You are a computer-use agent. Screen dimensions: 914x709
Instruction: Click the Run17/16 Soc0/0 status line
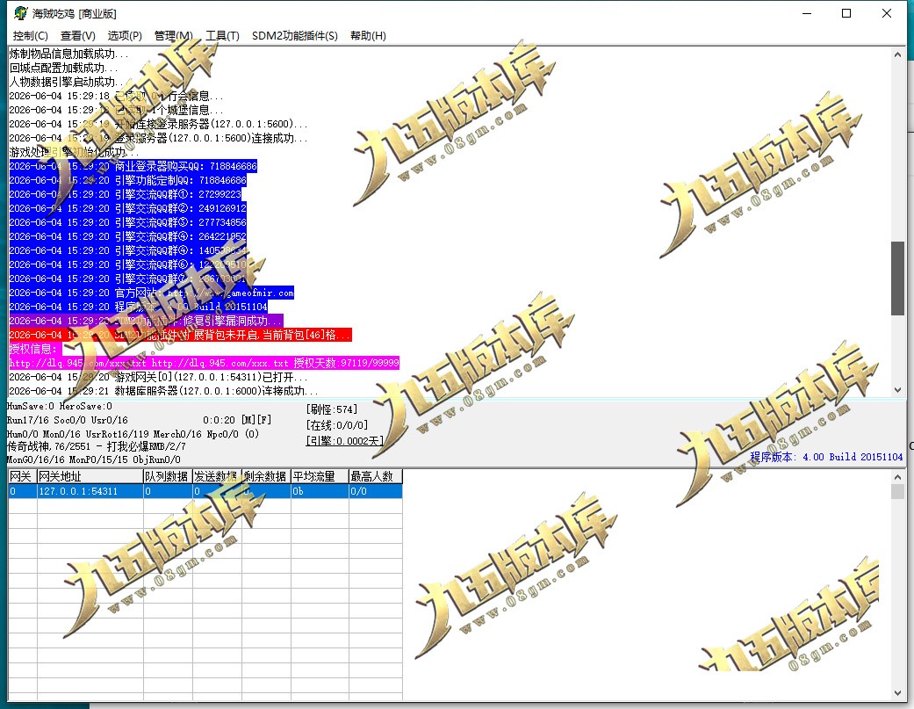tap(67, 420)
